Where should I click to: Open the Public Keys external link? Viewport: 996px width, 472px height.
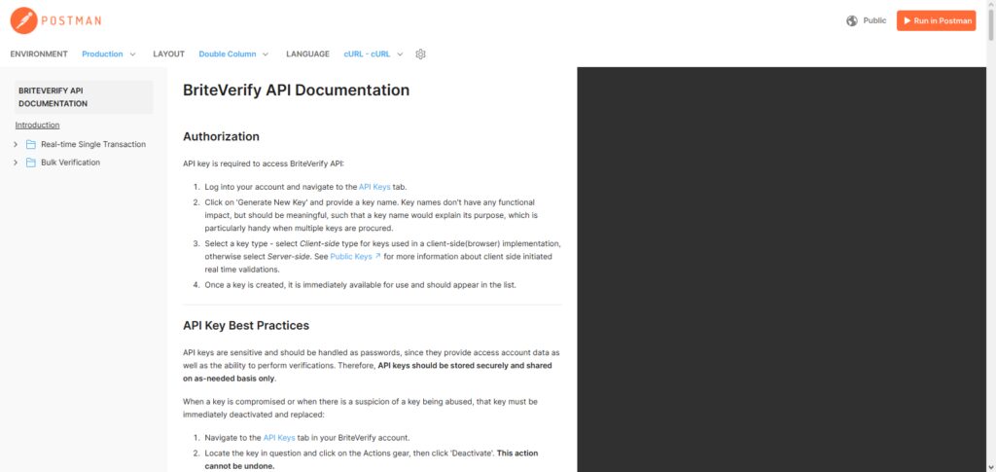(356, 257)
